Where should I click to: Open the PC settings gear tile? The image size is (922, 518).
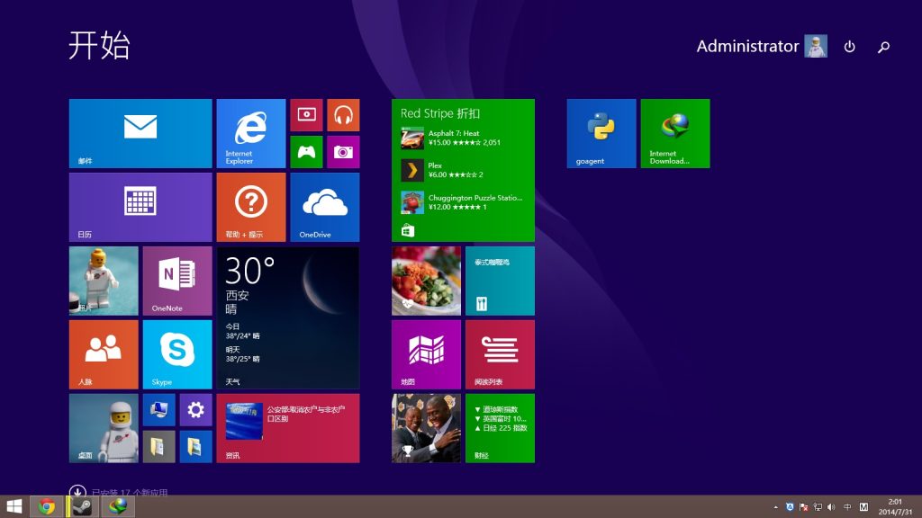click(x=195, y=410)
